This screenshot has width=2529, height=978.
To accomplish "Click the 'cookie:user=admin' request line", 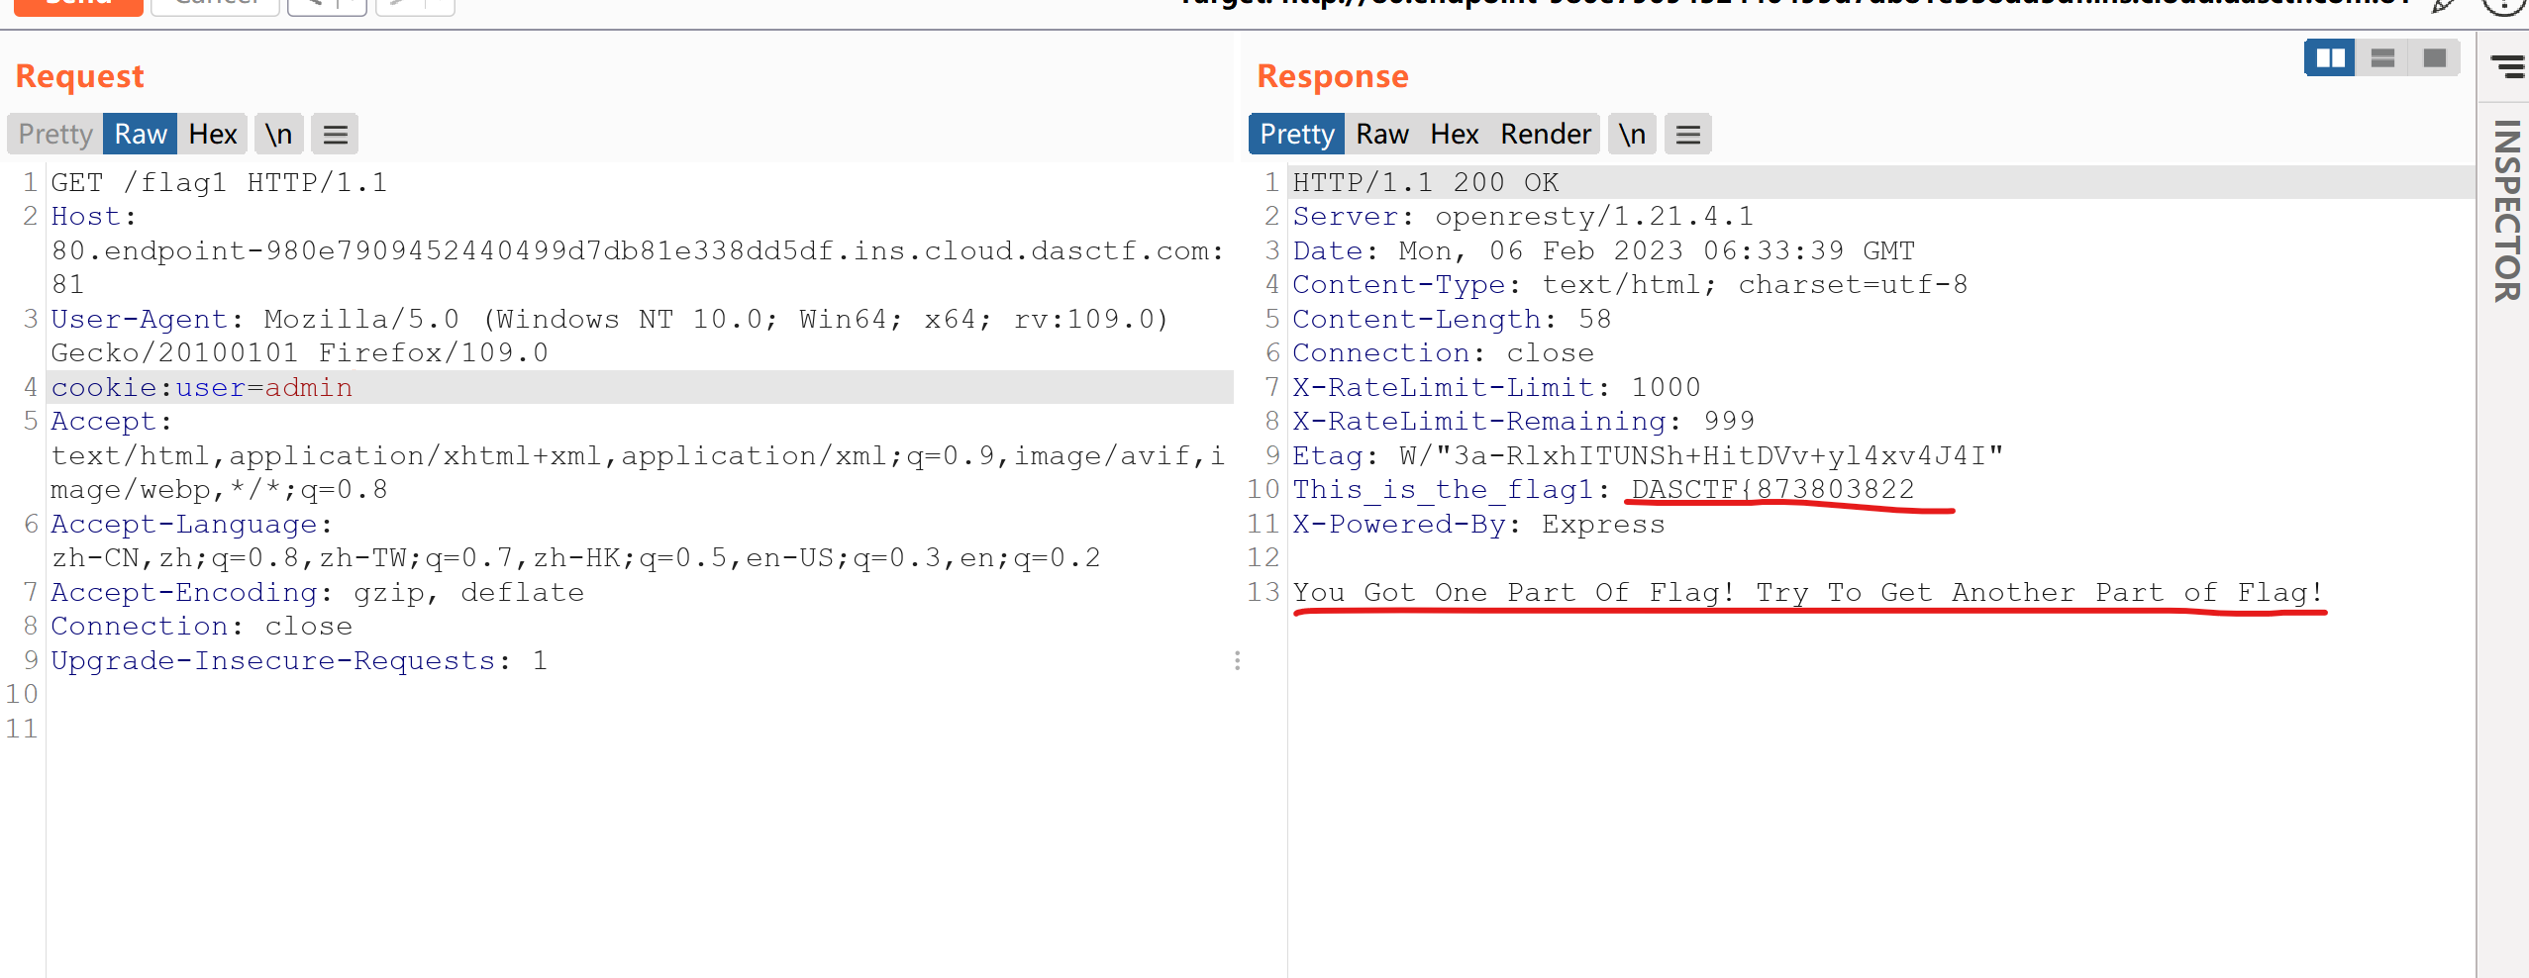I will pos(202,387).
